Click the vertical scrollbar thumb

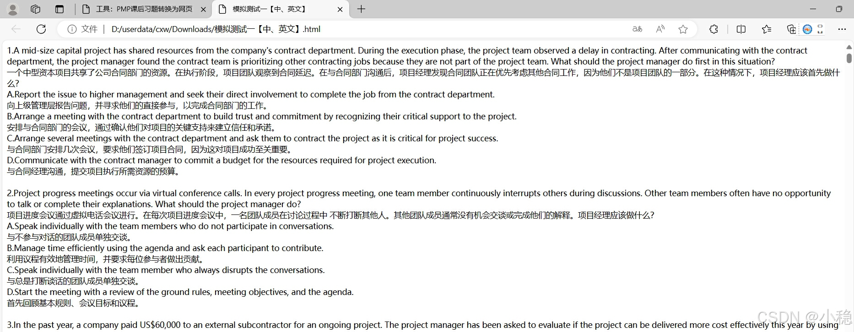849,58
